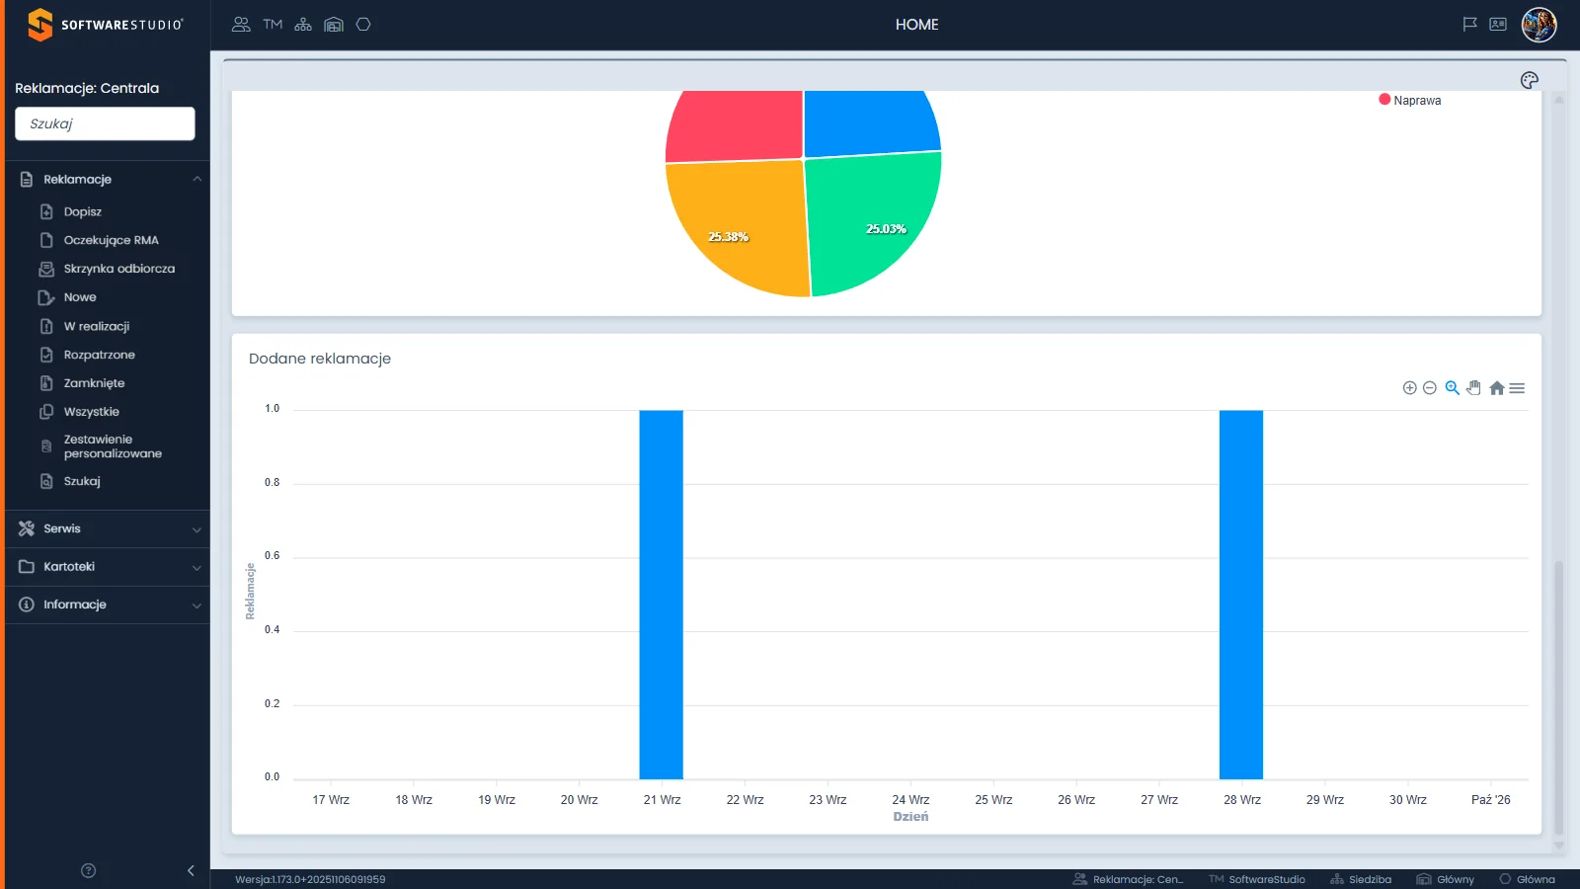
Task: Collapse the sidebar with left arrow
Action: coord(191,870)
